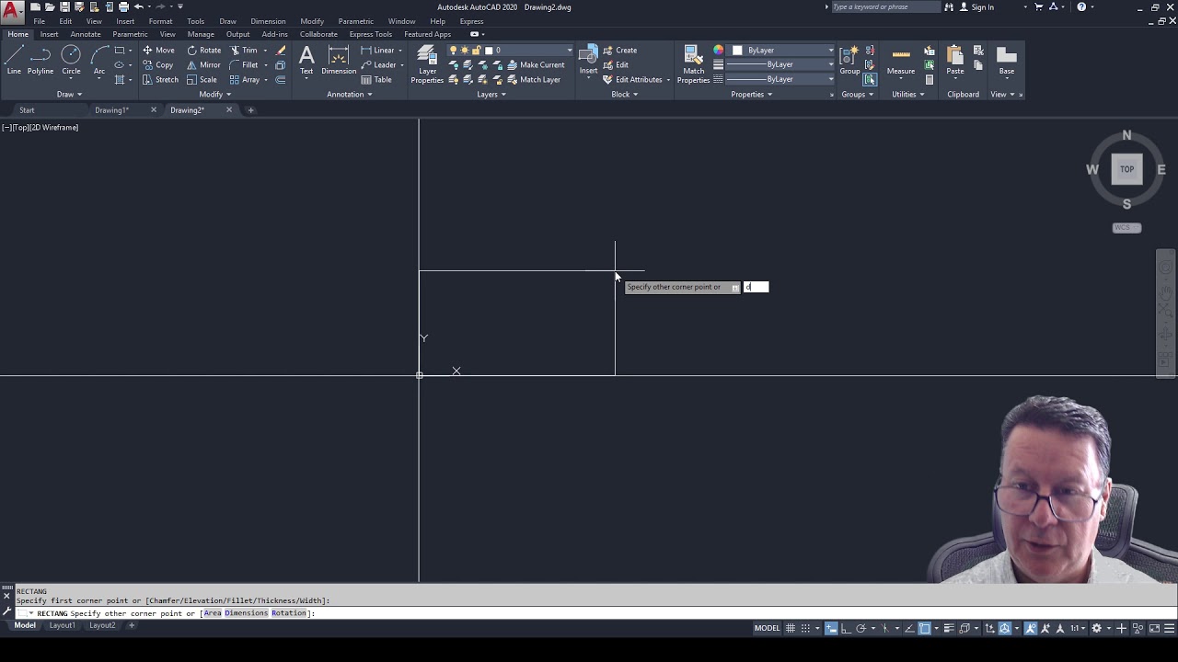Select the Polyline tool
This screenshot has height=662, width=1178.
tap(40, 61)
